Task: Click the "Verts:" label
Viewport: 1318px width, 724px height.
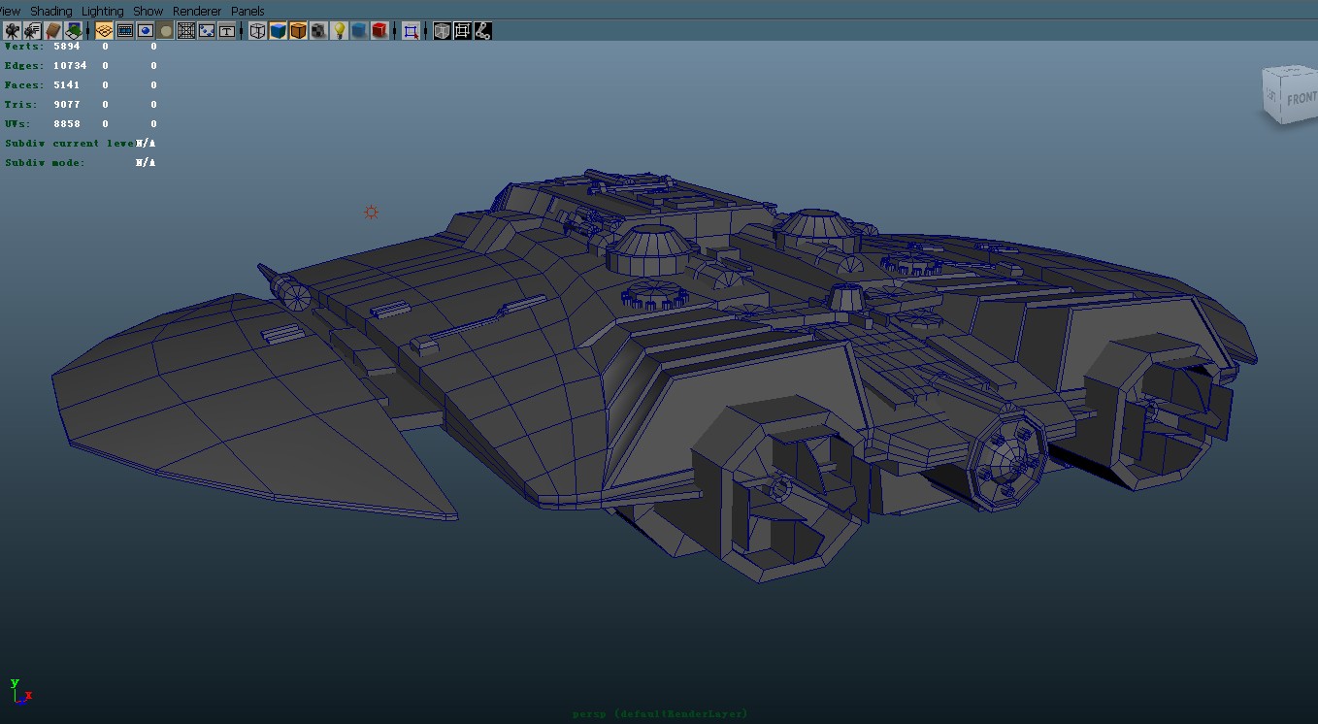Action: (23, 47)
